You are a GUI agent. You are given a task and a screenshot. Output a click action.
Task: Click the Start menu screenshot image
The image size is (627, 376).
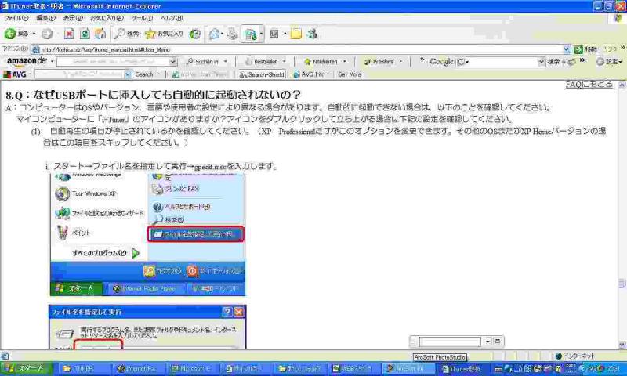tap(147, 235)
